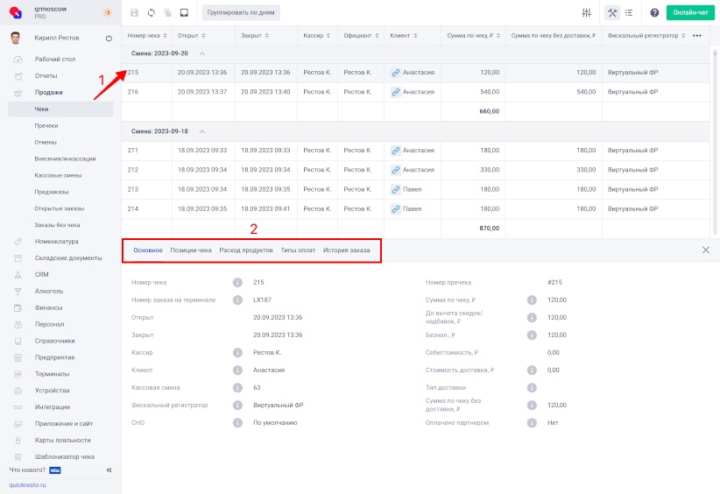Viewport: 720px width, 494px height.
Task: Switch to Позиции чека tab
Action: (191, 251)
